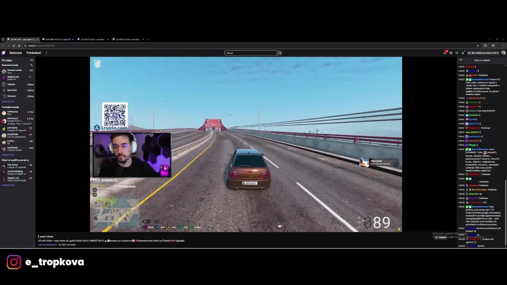Switch to the GTA RP GENK browser tab

coord(22,39)
